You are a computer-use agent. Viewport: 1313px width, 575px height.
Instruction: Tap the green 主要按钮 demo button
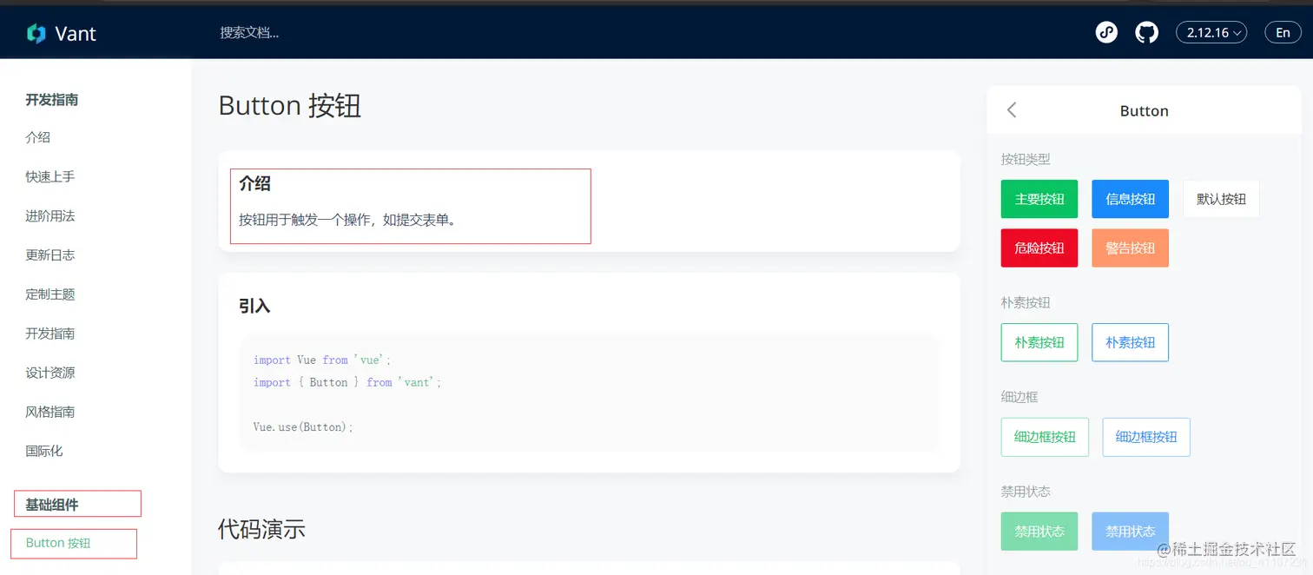pos(1039,199)
